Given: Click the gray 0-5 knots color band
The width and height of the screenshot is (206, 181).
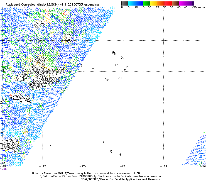Looking at the screenshot, I should pos(125,3).
